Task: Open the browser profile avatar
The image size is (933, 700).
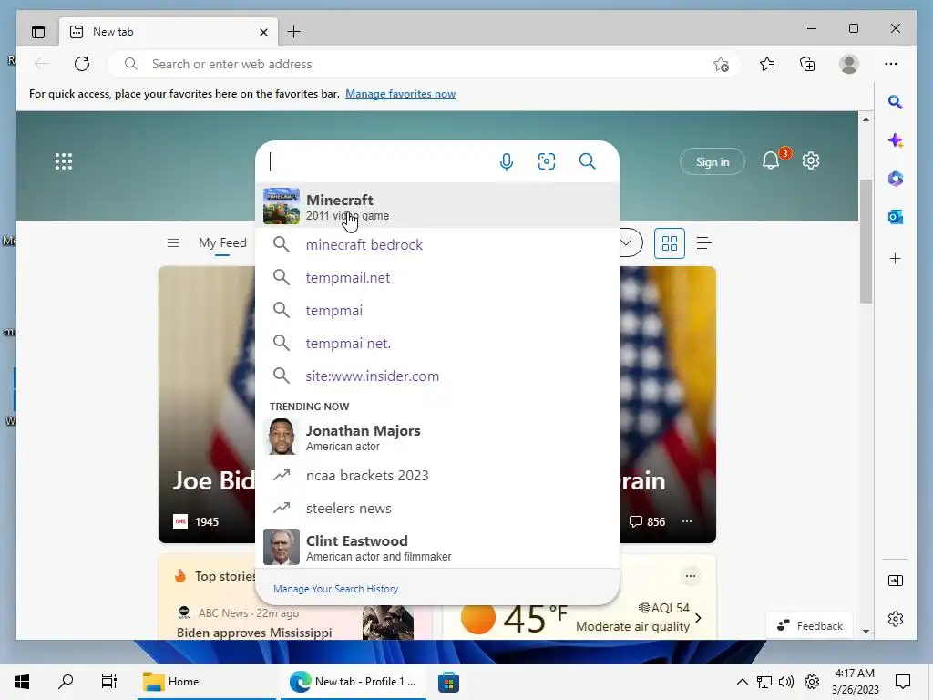Action: 849,64
